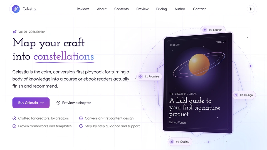Click checkmark icon beside Conversion-first content design
267x150 pixels.
81,118
